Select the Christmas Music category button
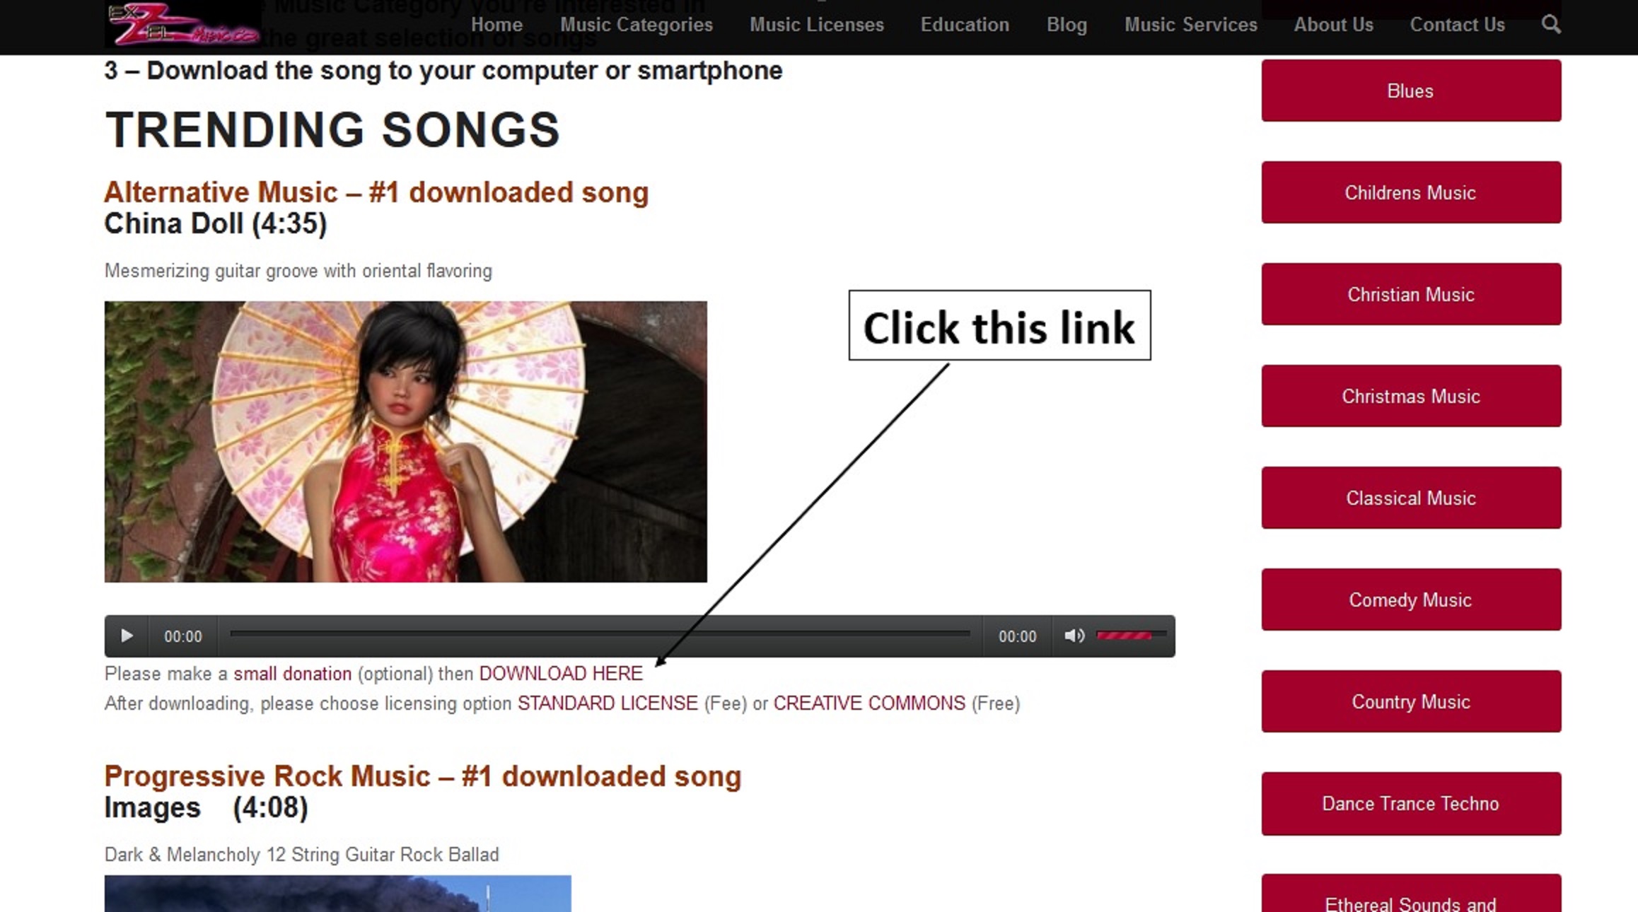1638x912 pixels. [1411, 396]
